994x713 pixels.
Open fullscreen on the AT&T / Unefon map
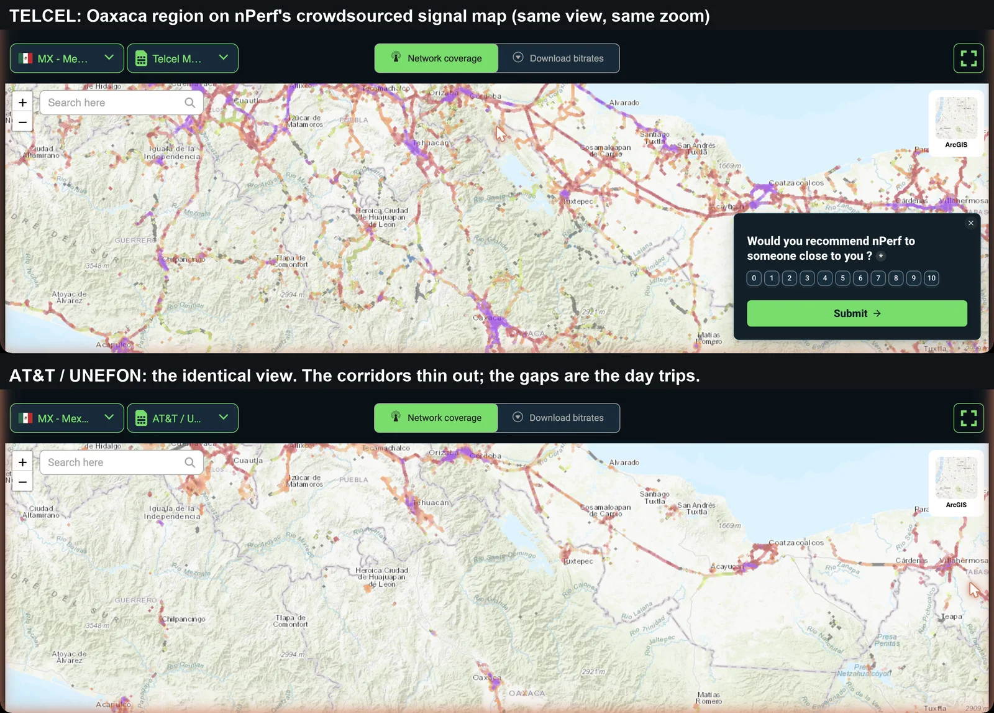pyautogui.click(x=969, y=418)
